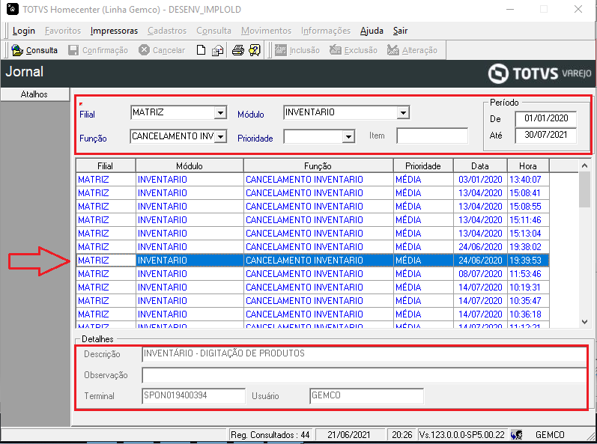Click the Cancelar toolbar icon
The image size is (597, 444).
(144, 50)
